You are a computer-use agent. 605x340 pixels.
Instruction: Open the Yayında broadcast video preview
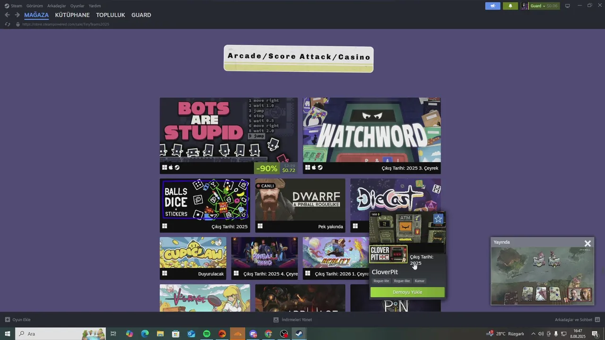tap(542, 276)
